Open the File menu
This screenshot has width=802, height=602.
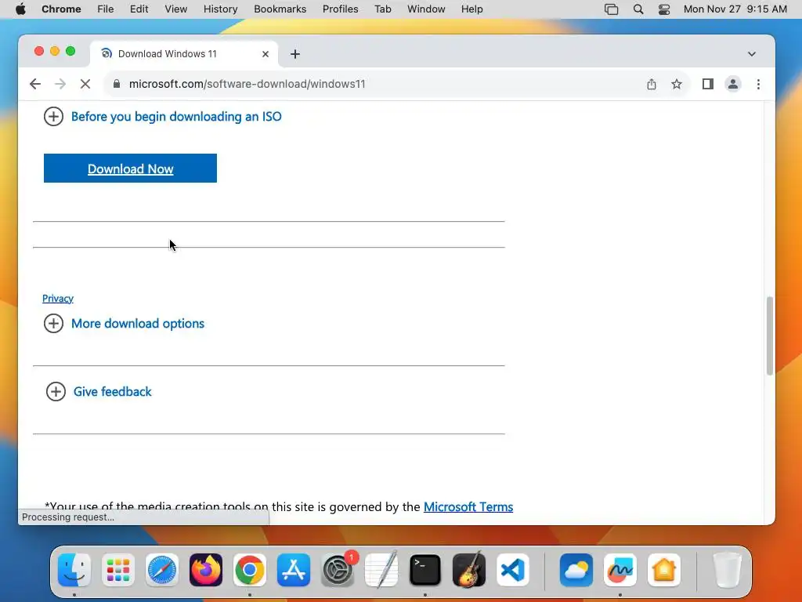[106, 9]
